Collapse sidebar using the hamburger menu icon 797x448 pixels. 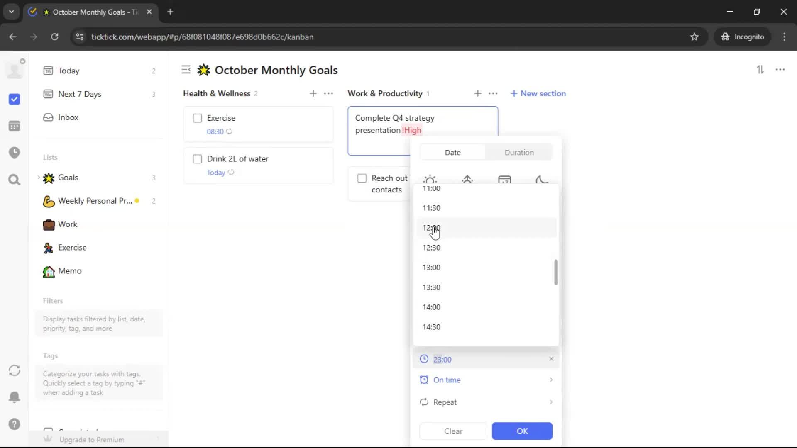coord(186,70)
